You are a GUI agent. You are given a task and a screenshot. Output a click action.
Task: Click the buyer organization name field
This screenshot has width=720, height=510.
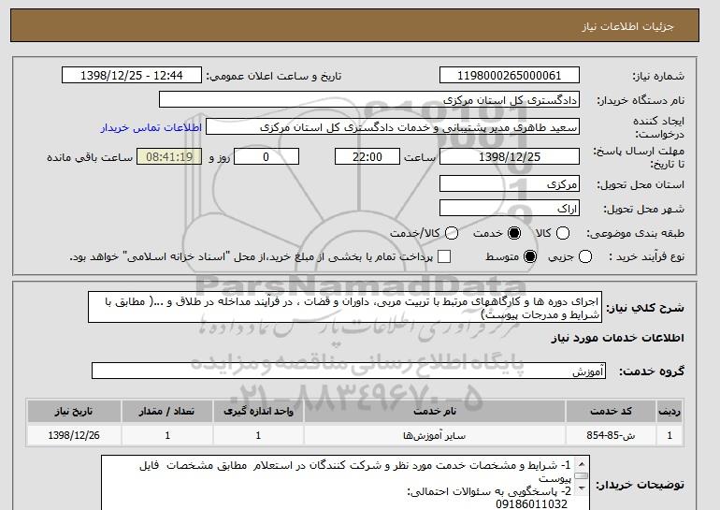[369, 100]
